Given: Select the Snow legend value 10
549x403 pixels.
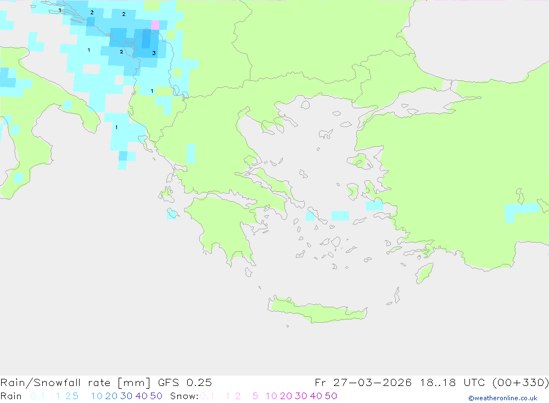Looking at the screenshot, I should click(271, 396).
